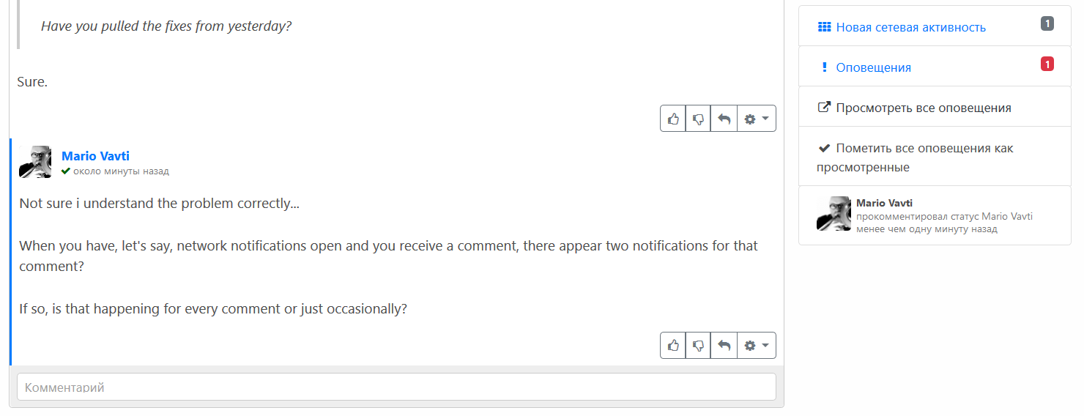The width and height of the screenshot is (1084, 416).
Task: Click the gray network activity count badge
Action: click(1047, 24)
